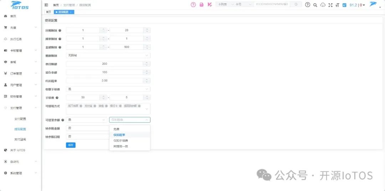
Task: Remove the 提现到余额 tag via its x icon
Action: click(139, 106)
